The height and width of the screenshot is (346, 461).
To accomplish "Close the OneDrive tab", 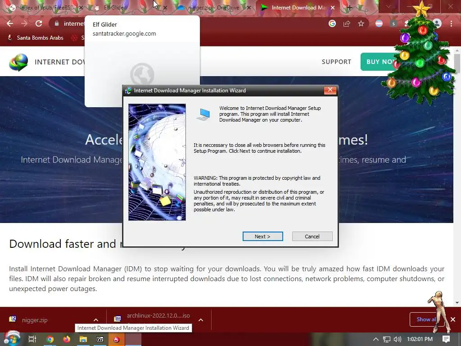I will click(249, 8).
